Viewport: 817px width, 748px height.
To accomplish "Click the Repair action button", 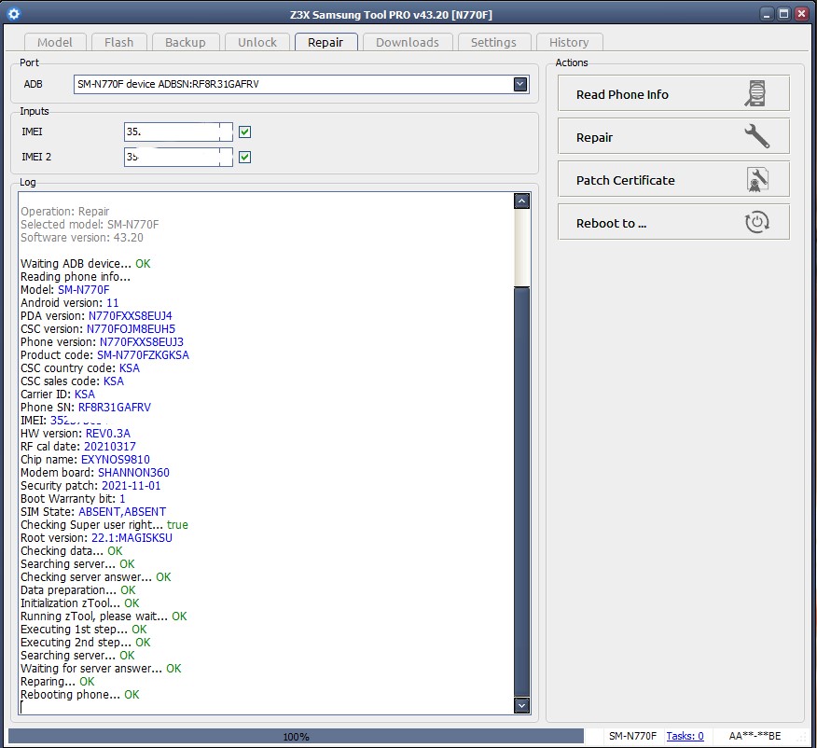I will point(673,136).
